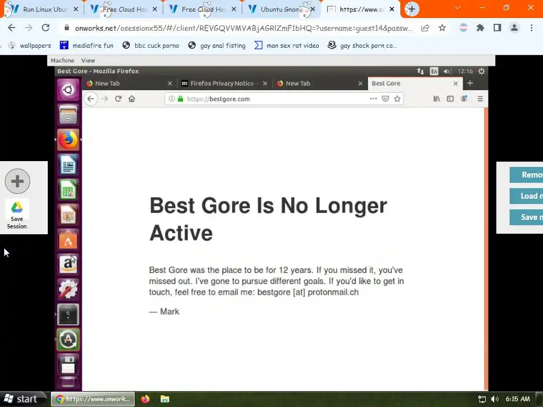The height and width of the screenshot is (407, 543).
Task: Click site info icon in Firefox
Action: pos(171,99)
